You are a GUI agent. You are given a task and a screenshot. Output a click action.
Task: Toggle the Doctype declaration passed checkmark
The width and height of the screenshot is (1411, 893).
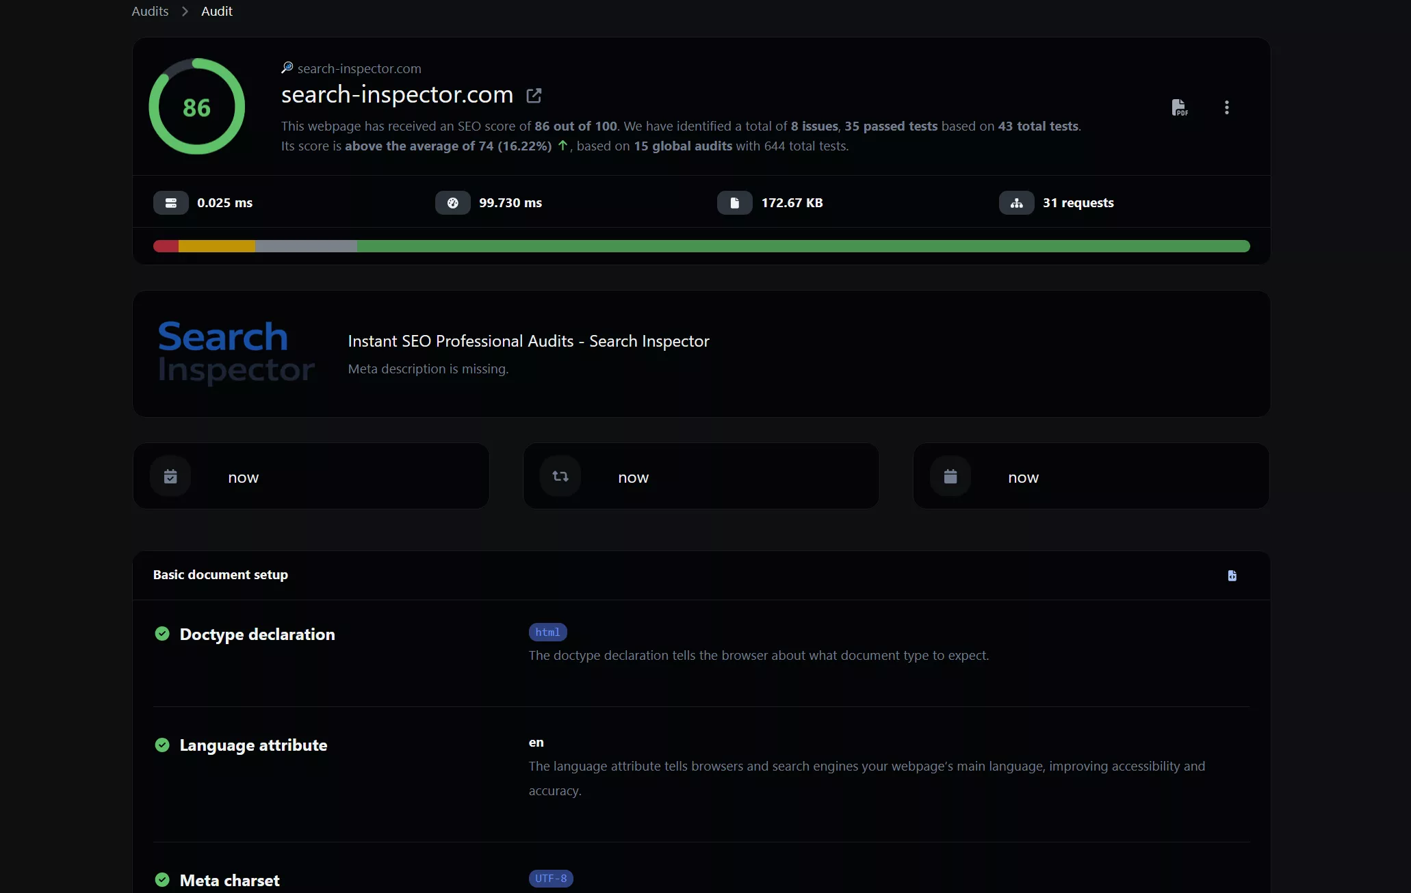tap(162, 634)
